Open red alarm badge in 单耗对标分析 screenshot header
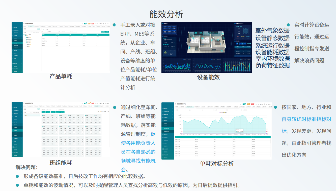 tap(252, 104)
